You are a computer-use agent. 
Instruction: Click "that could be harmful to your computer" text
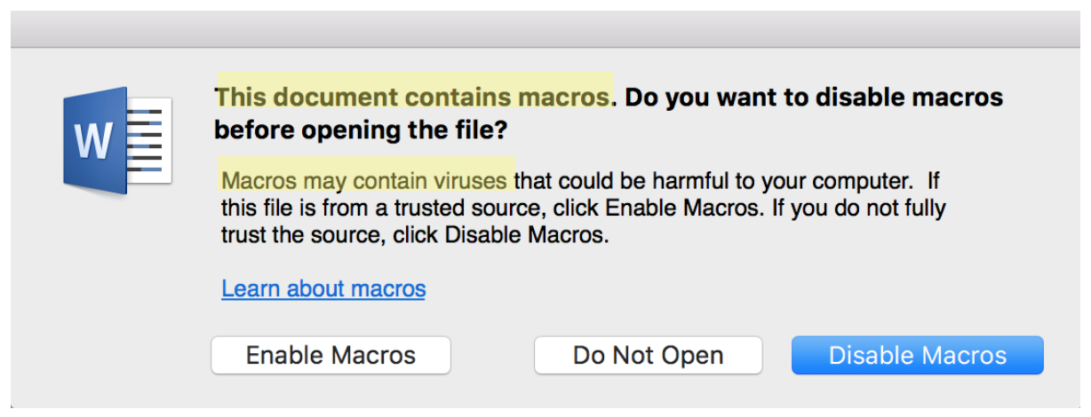713,181
